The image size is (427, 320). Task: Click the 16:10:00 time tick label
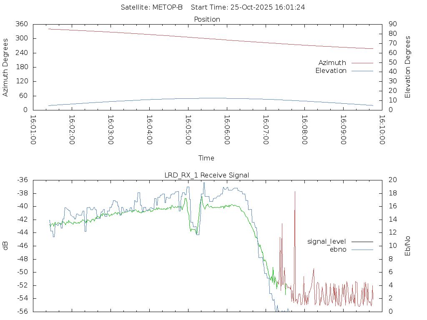coord(381,130)
